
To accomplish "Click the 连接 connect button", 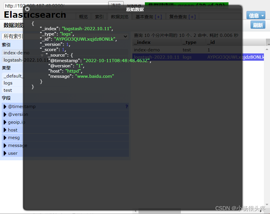I will [116, 6].
